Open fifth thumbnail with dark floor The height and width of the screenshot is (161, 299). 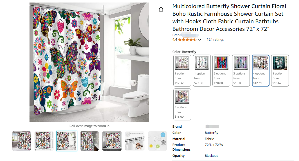tap(112, 141)
